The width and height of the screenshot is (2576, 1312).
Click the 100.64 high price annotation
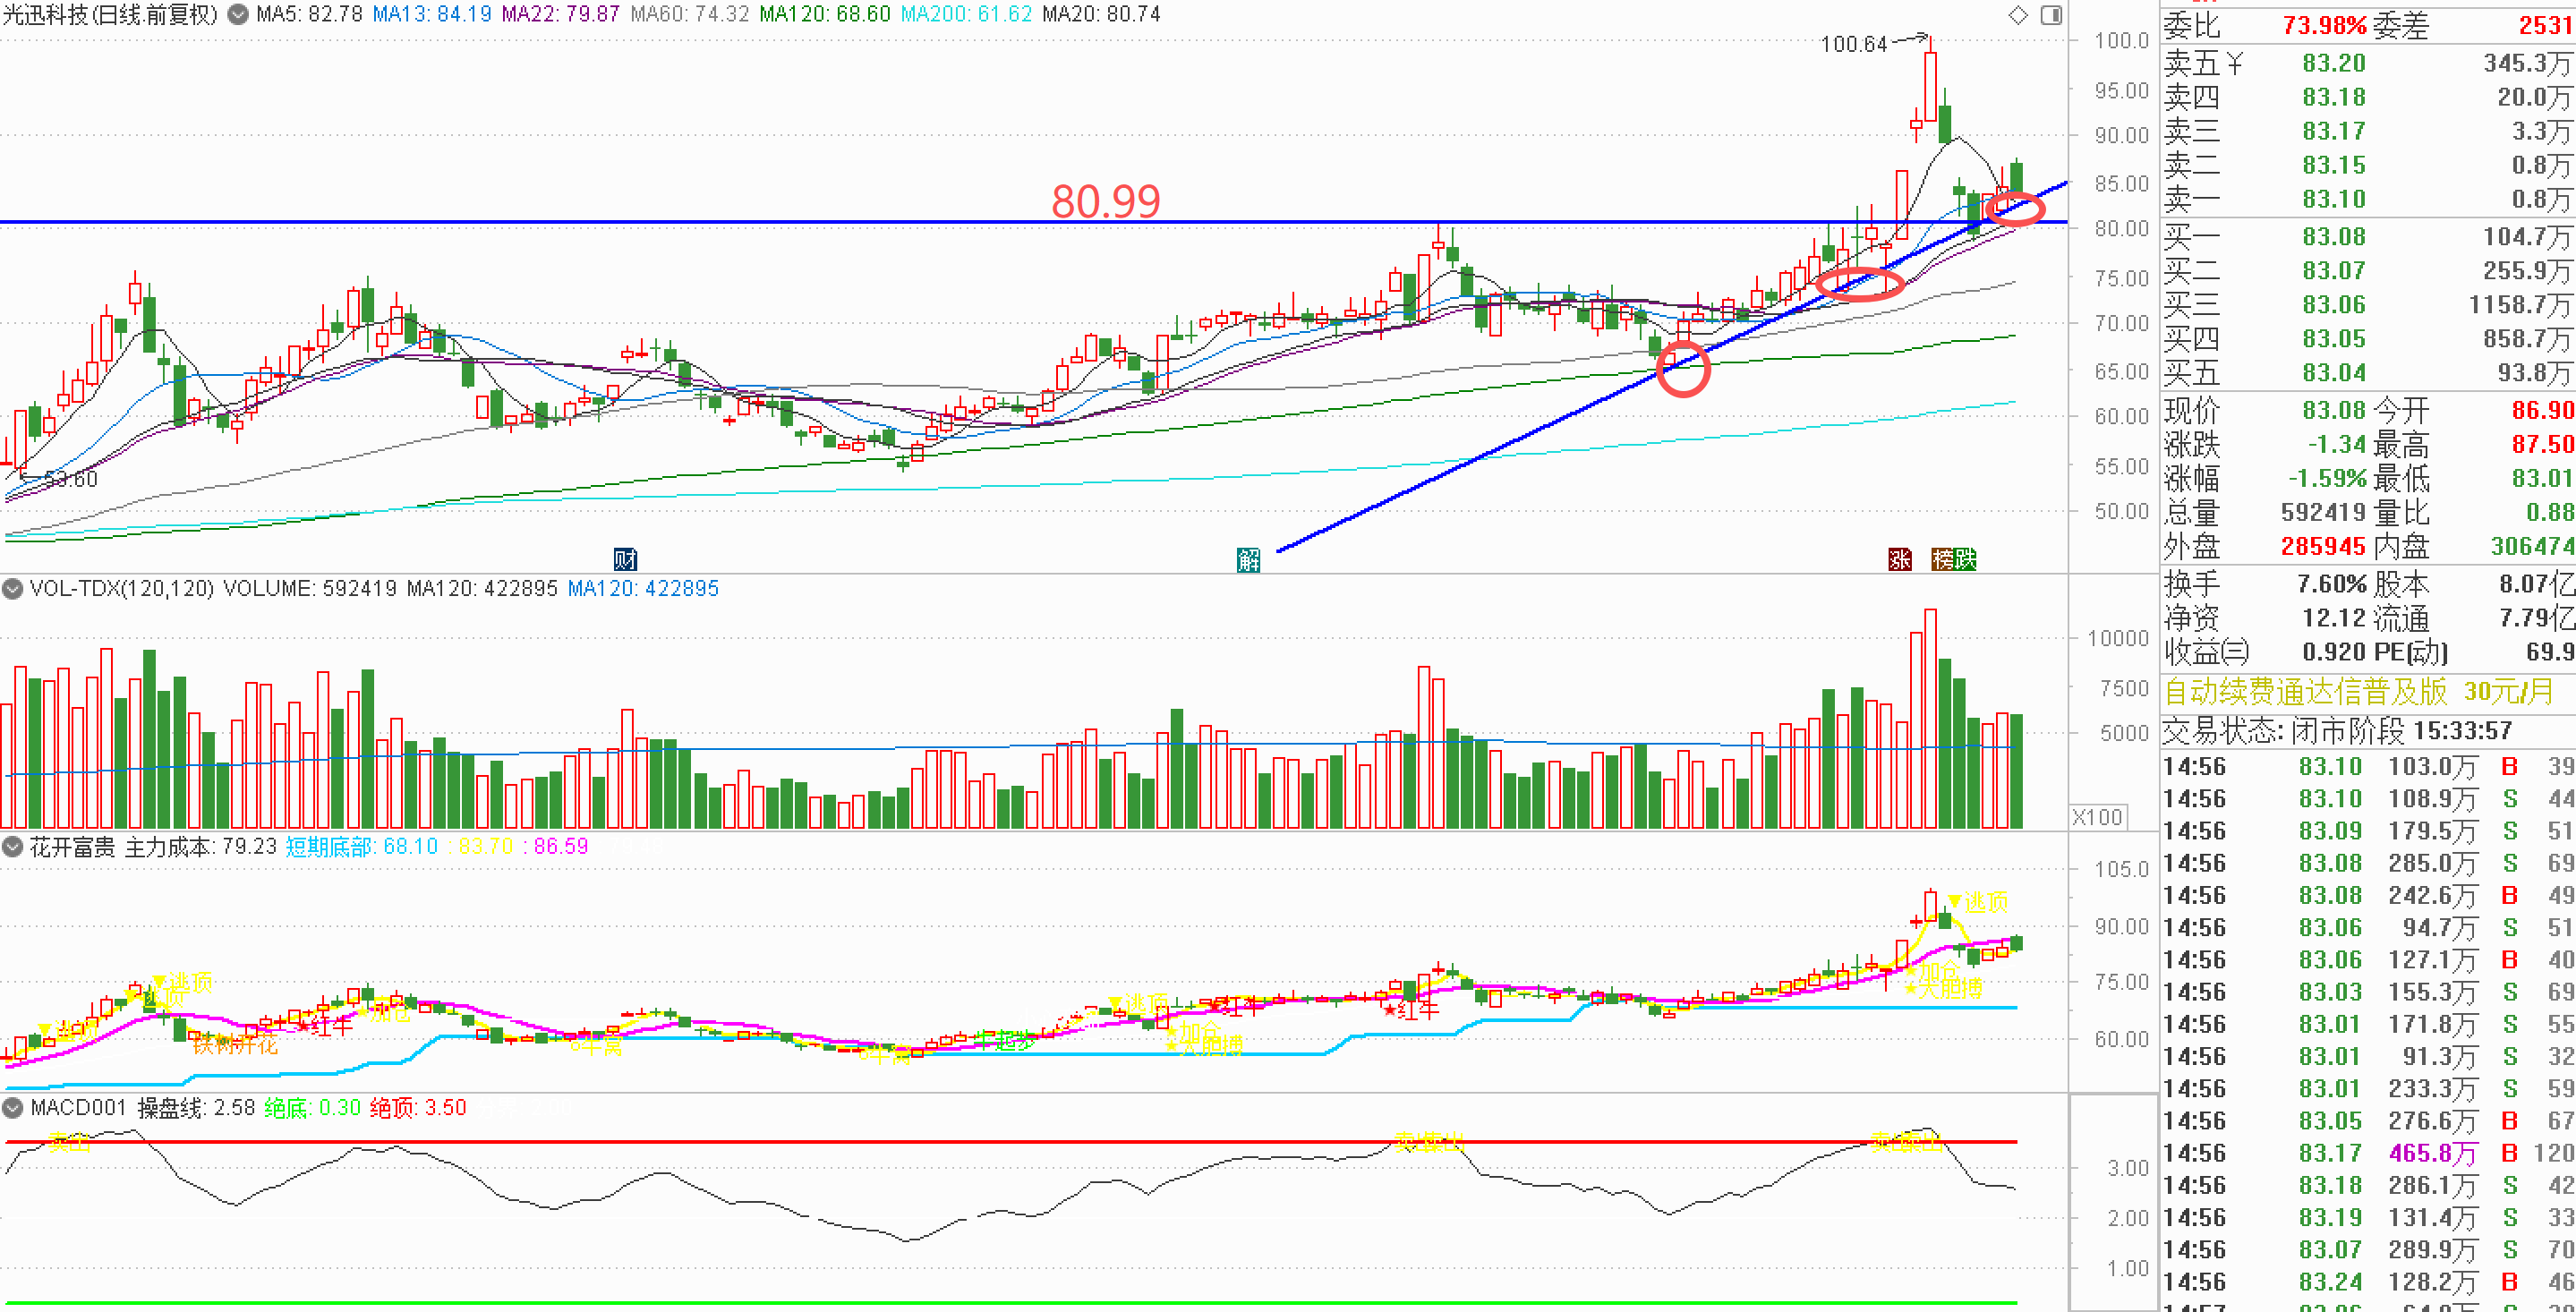(x=1853, y=44)
